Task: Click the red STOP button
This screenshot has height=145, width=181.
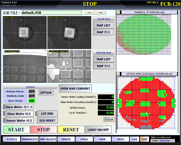Action: (44, 129)
